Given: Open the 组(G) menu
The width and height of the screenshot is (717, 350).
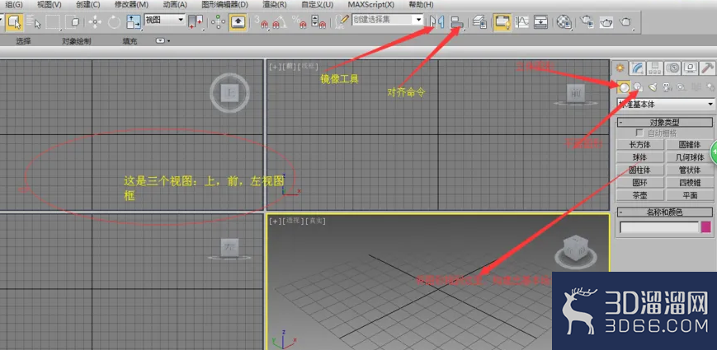Looking at the screenshot, I should [x=14, y=5].
